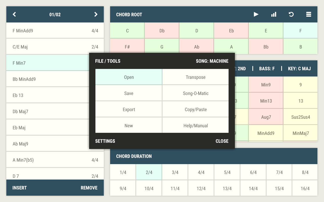Open Help/Manual

195,126
